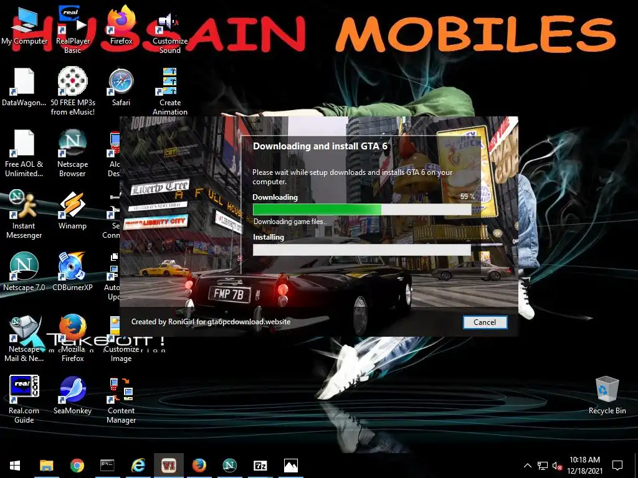The height and width of the screenshot is (478, 638).
Task: Open Instant Messenger shortcut
Action: coord(24,215)
